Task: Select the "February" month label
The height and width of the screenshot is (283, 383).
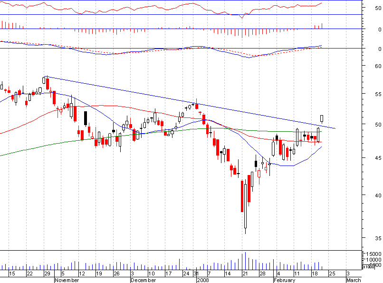Action: coord(285,280)
